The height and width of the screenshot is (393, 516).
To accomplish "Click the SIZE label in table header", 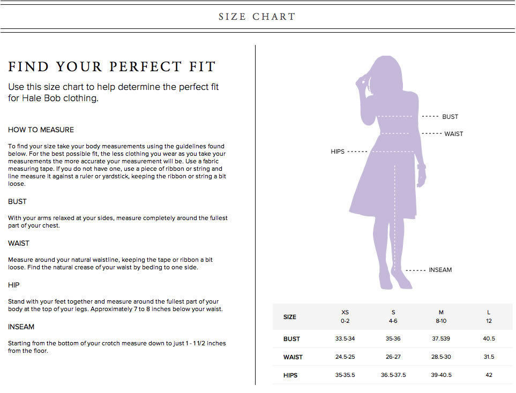I will (289, 317).
